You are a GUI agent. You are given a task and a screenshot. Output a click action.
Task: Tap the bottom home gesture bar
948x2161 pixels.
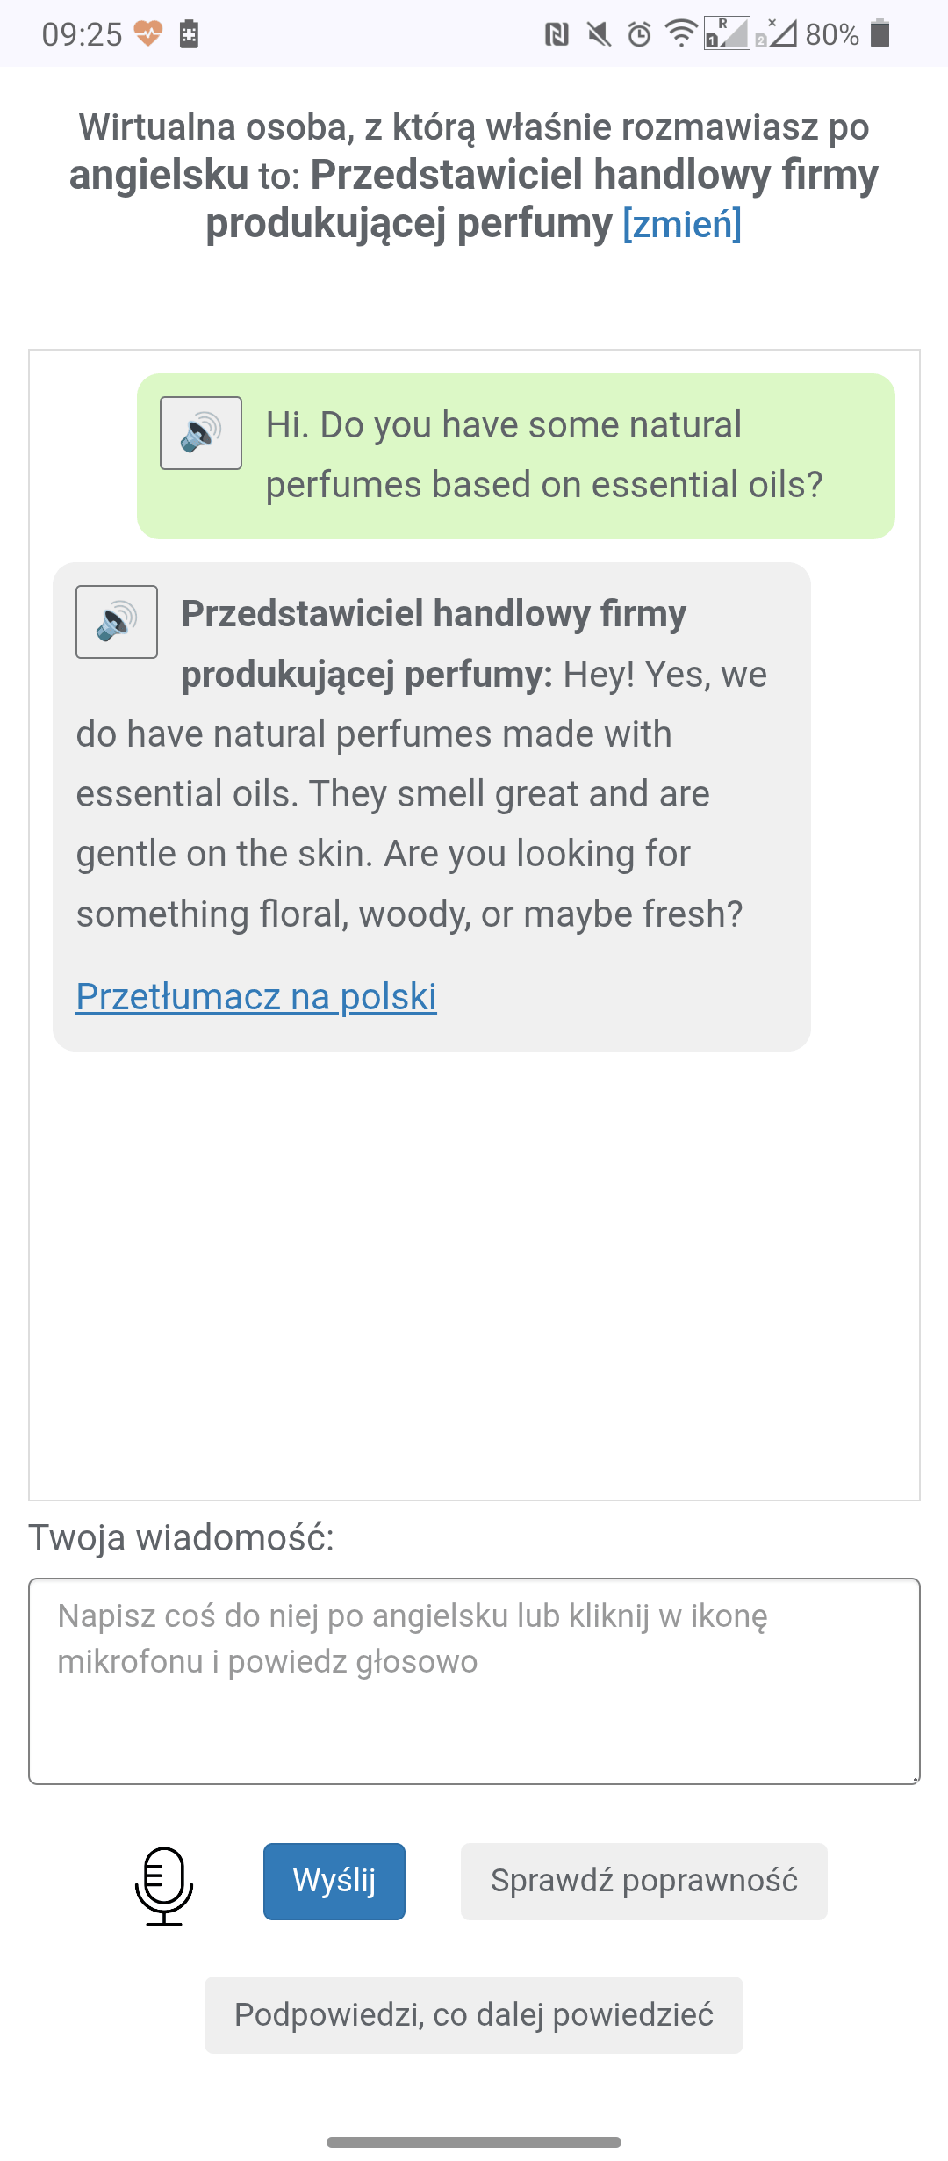tap(474, 2143)
